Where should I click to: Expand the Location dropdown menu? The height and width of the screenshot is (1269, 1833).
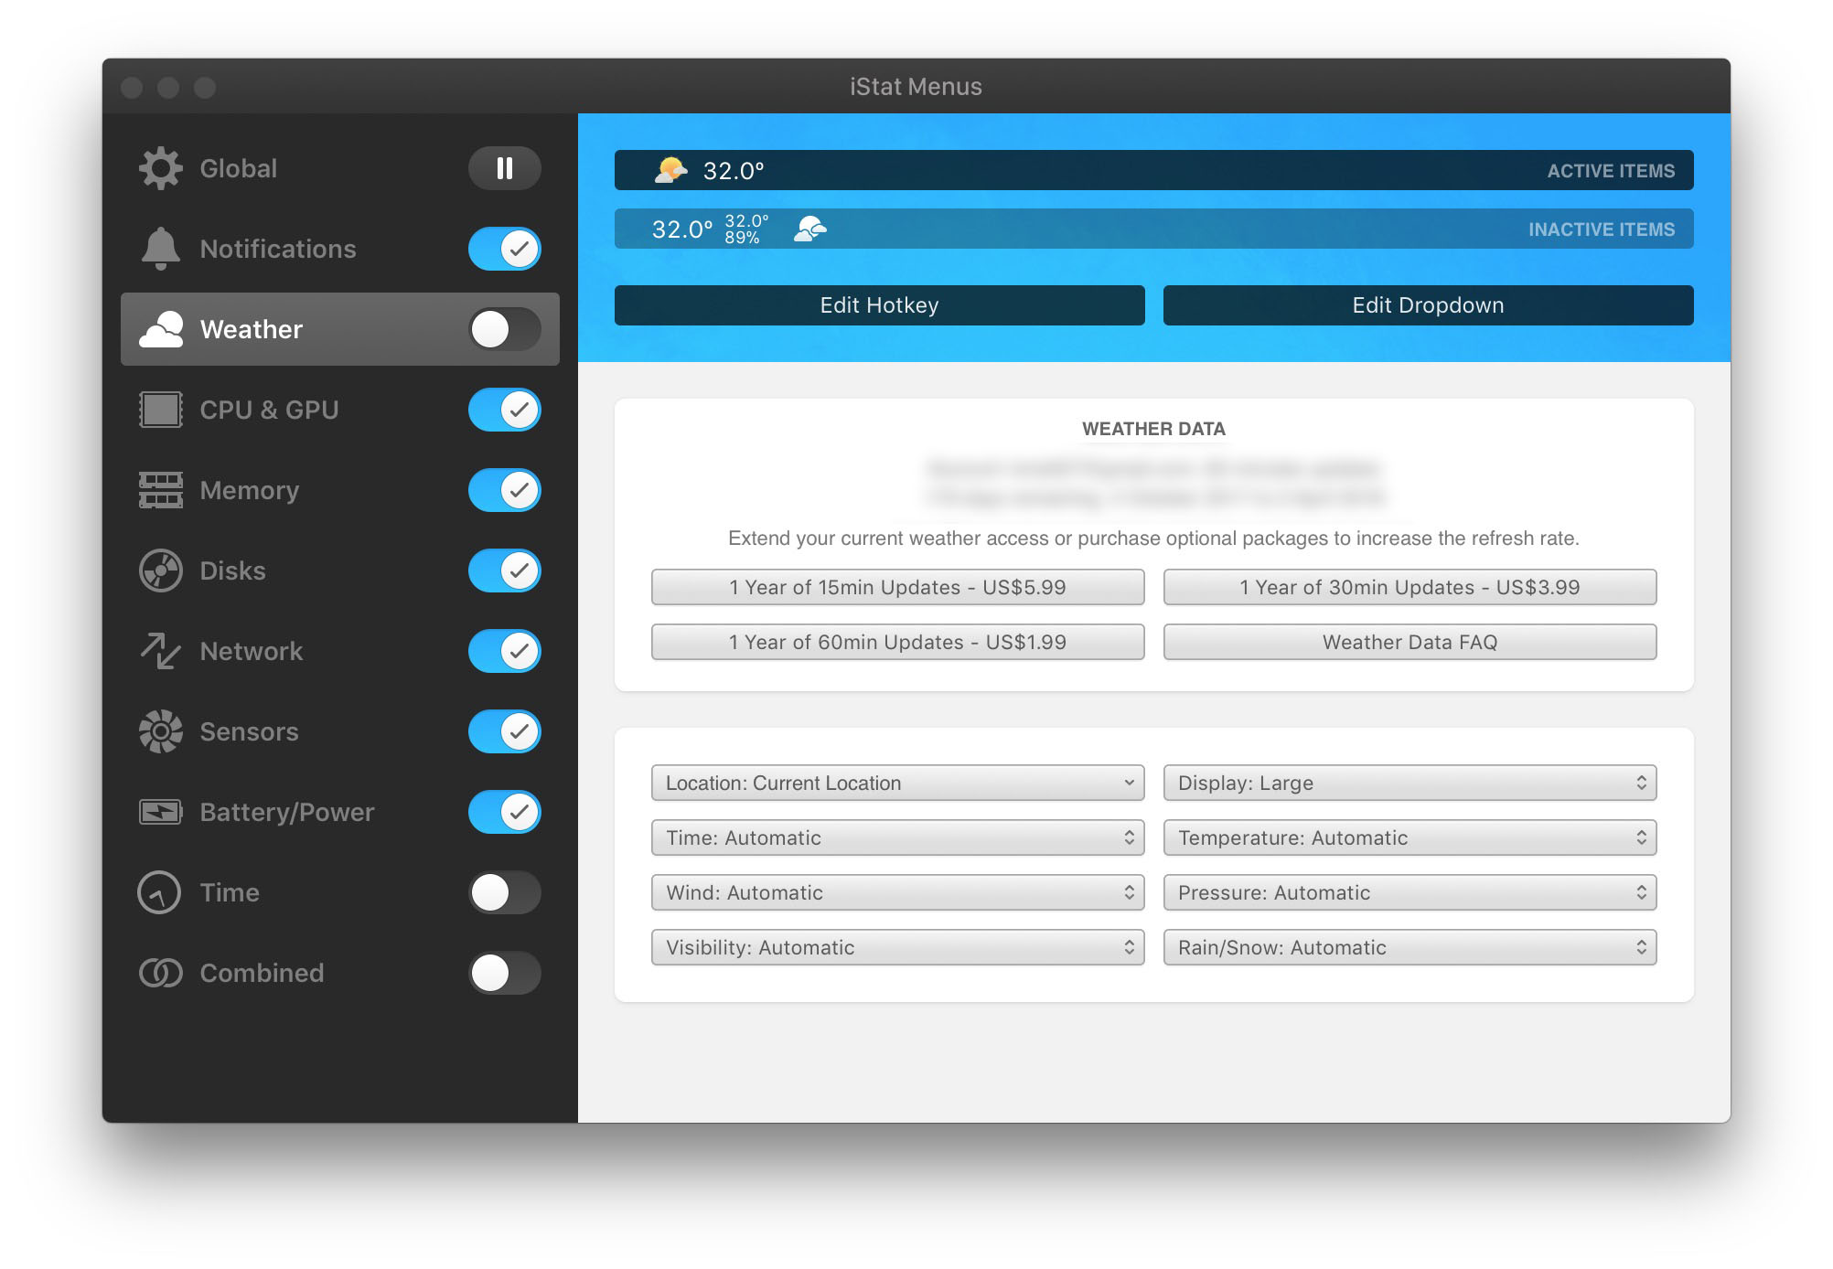pyautogui.click(x=897, y=782)
